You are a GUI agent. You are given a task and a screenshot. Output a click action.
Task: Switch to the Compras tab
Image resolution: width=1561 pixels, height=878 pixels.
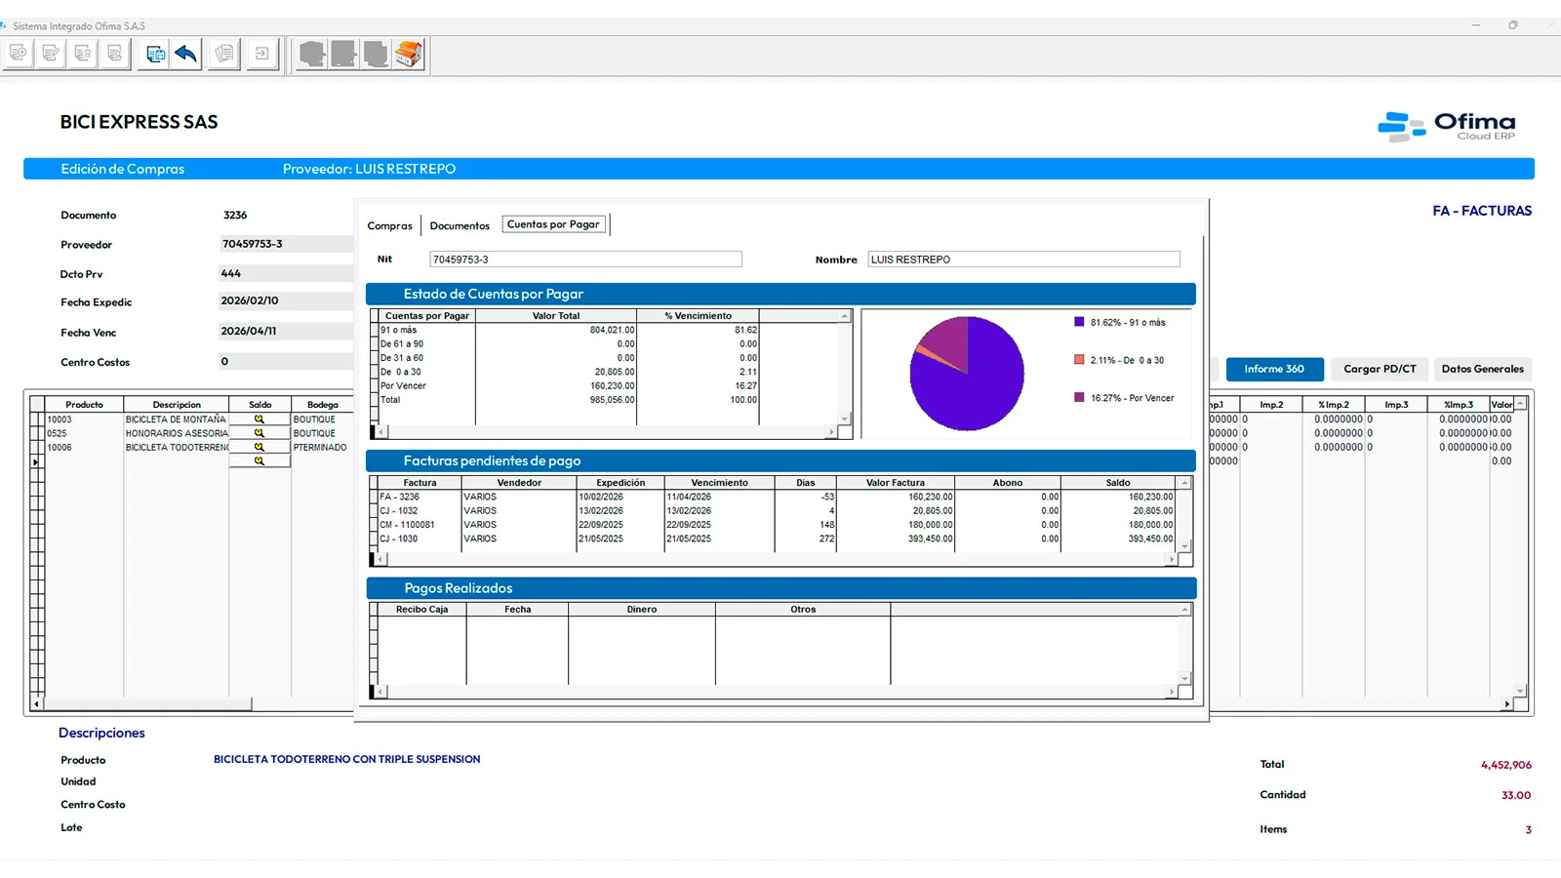tap(389, 225)
